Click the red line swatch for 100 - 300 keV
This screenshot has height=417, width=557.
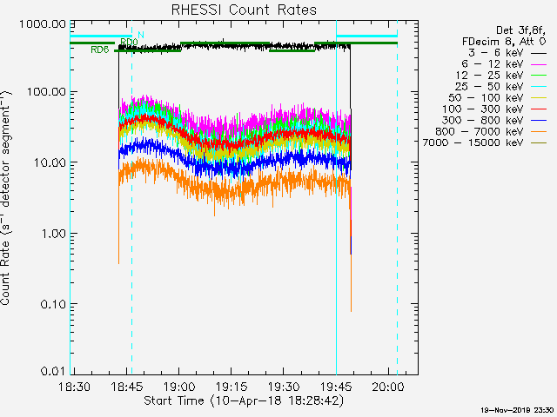pyautogui.click(x=539, y=109)
